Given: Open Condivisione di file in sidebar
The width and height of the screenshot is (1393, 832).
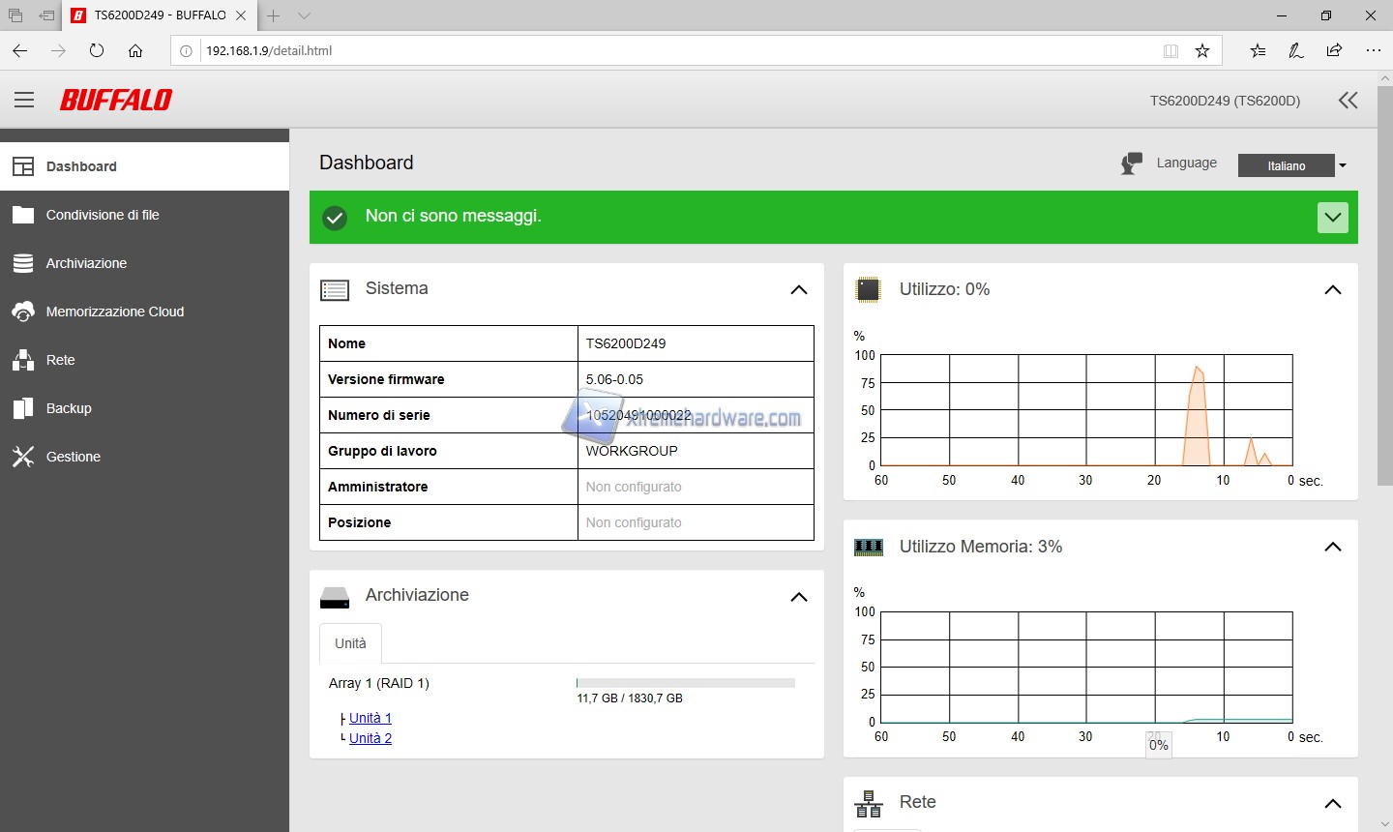Looking at the screenshot, I should 103,215.
